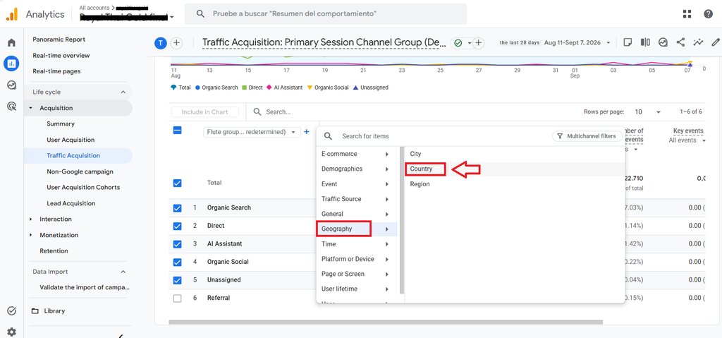The height and width of the screenshot is (338, 722).
Task: Uncheck the Total row checkbox
Action: (x=177, y=183)
